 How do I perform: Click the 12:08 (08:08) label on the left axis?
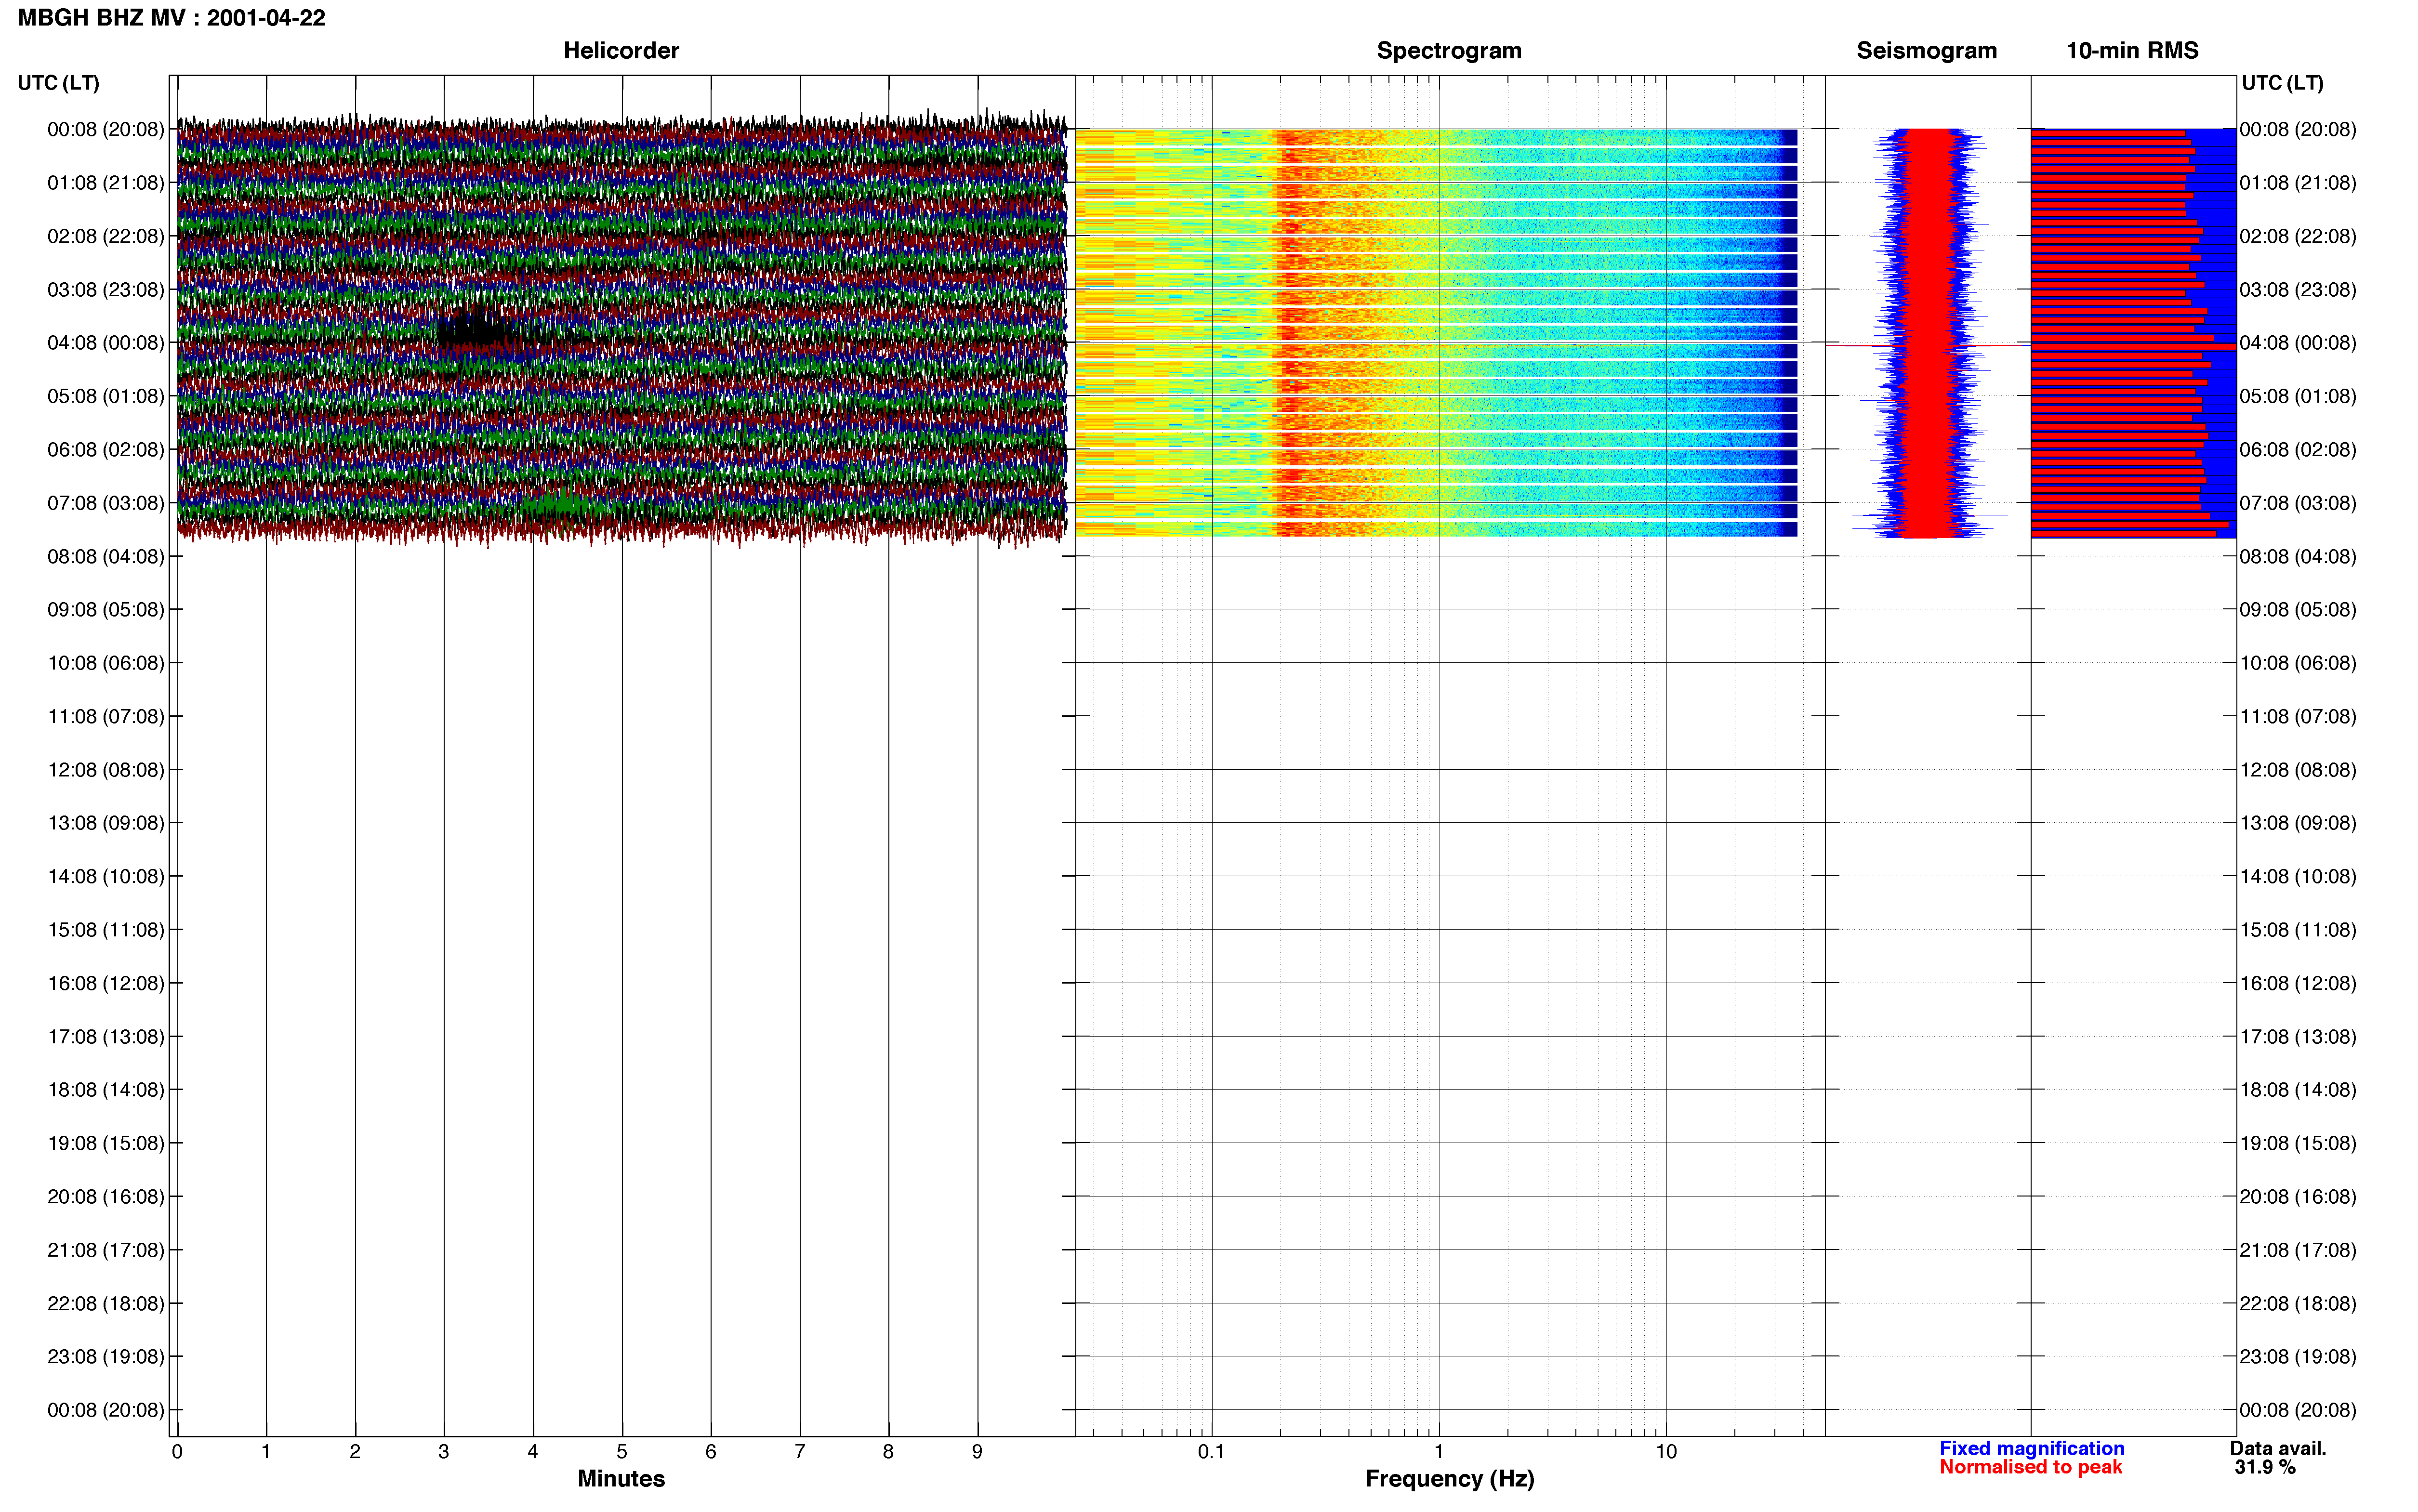(x=106, y=770)
